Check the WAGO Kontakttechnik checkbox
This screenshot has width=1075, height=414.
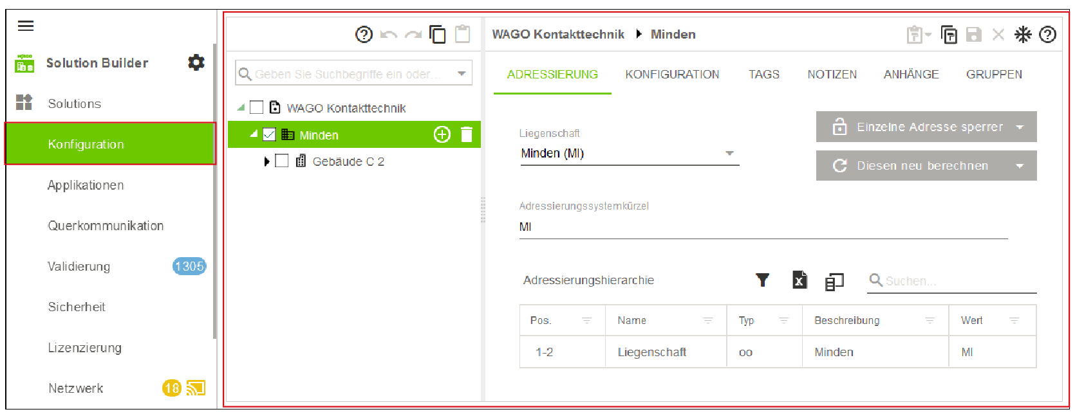(x=256, y=107)
